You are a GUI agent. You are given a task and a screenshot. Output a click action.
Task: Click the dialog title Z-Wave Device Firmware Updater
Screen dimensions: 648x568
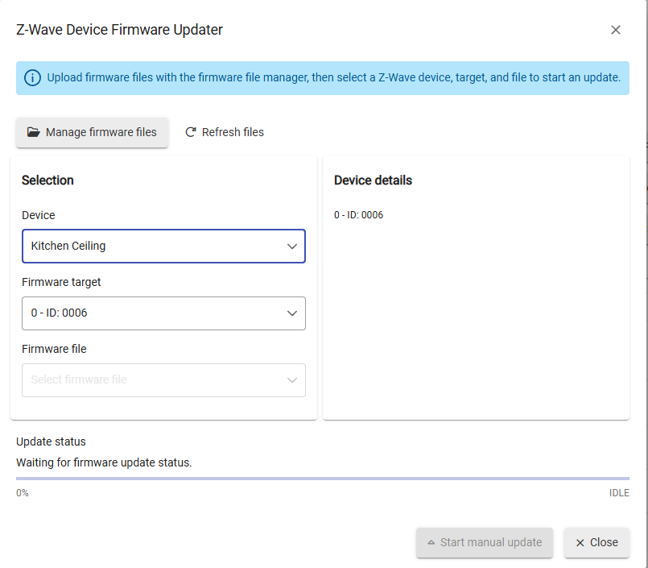pyautogui.click(x=119, y=30)
